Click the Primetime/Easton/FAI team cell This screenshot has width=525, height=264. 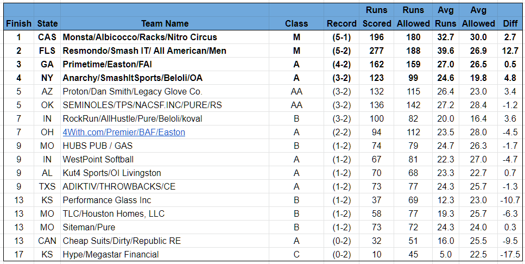coord(165,64)
